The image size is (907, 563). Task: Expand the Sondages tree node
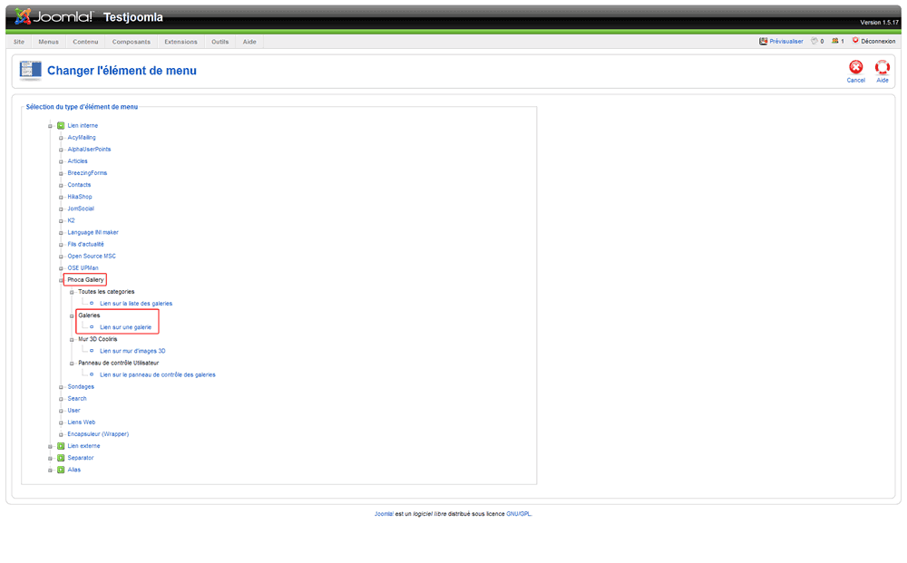[x=61, y=387]
